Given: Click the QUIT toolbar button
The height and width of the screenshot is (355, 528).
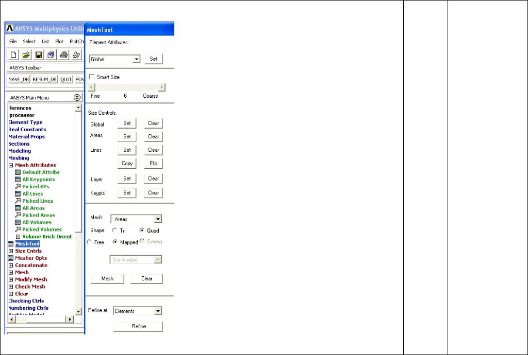Looking at the screenshot, I should coord(66,79).
